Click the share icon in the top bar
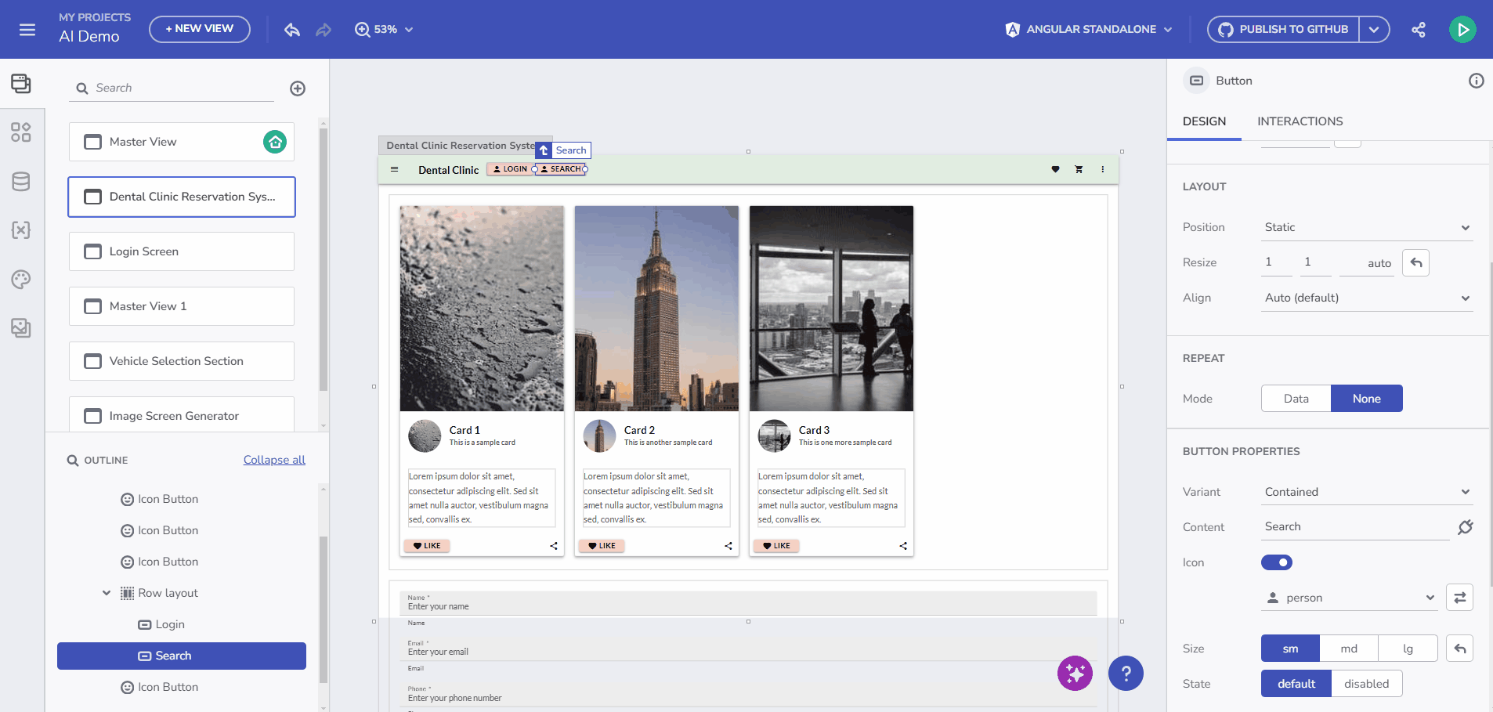Viewport: 1493px width, 712px height. click(x=1419, y=29)
